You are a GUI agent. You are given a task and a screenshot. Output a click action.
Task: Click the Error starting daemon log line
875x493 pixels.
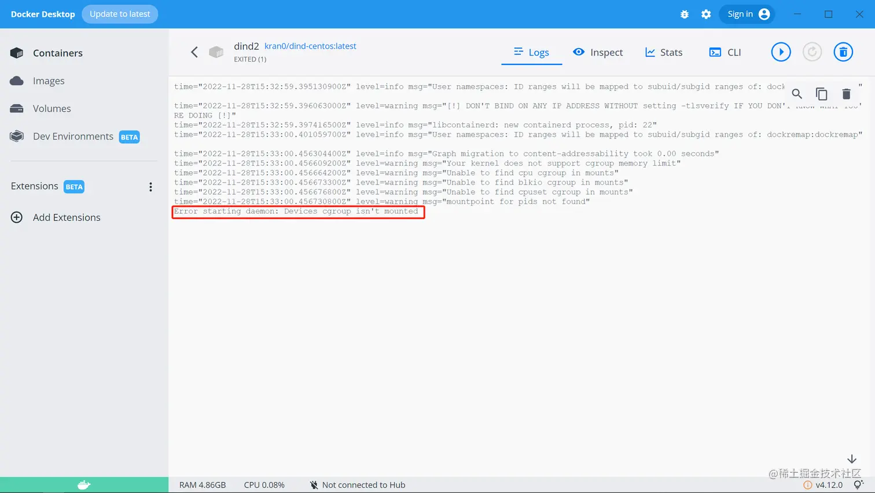coord(296,211)
